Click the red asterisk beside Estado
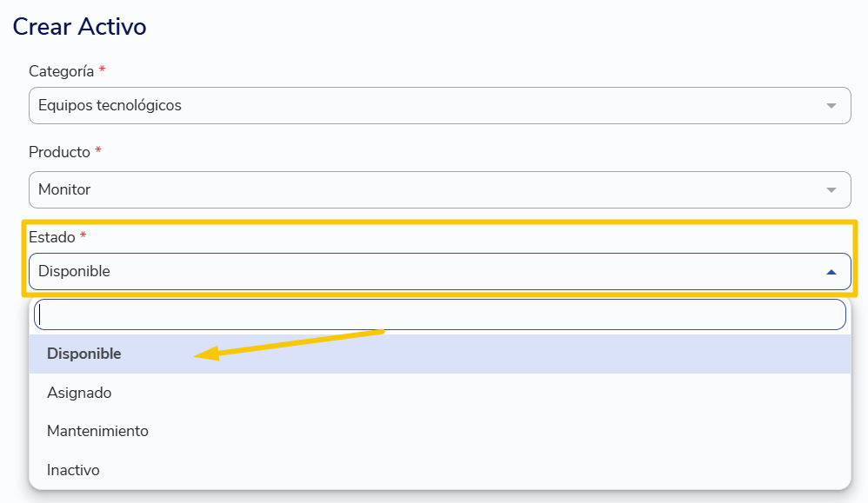This screenshot has height=503, width=868. pyautogui.click(x=83, y=235)
